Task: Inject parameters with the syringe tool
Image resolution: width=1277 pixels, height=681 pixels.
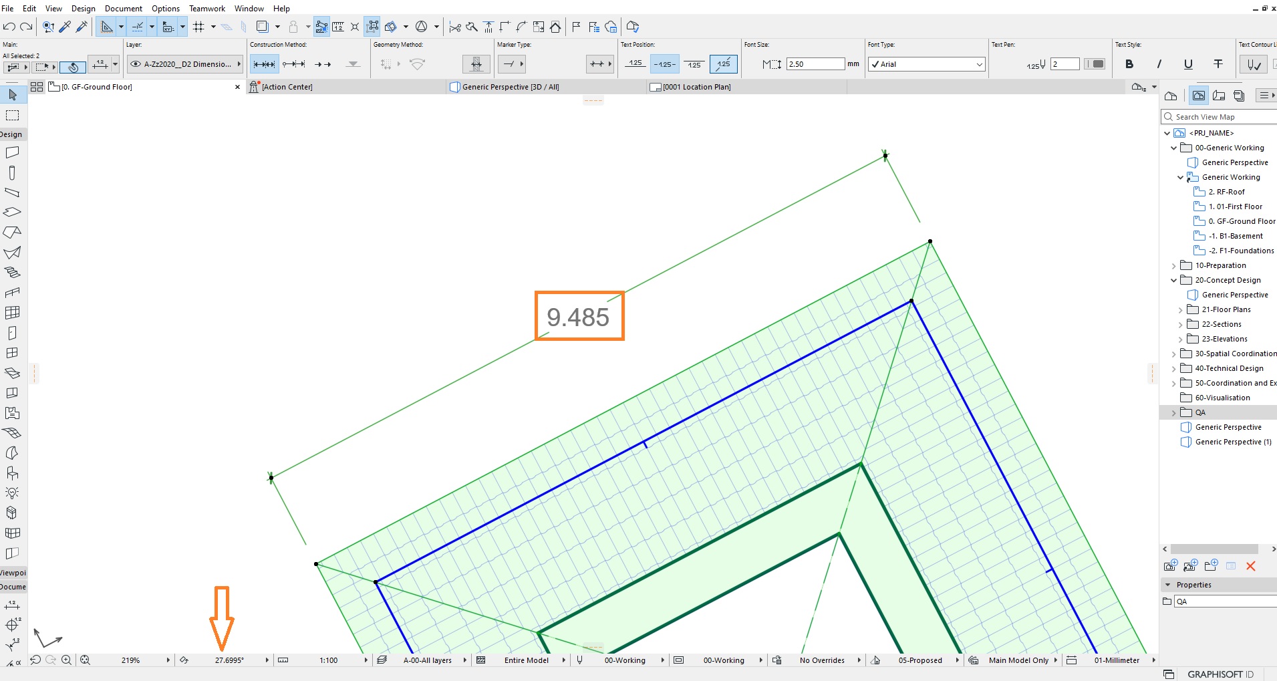Action: [82, 27]
